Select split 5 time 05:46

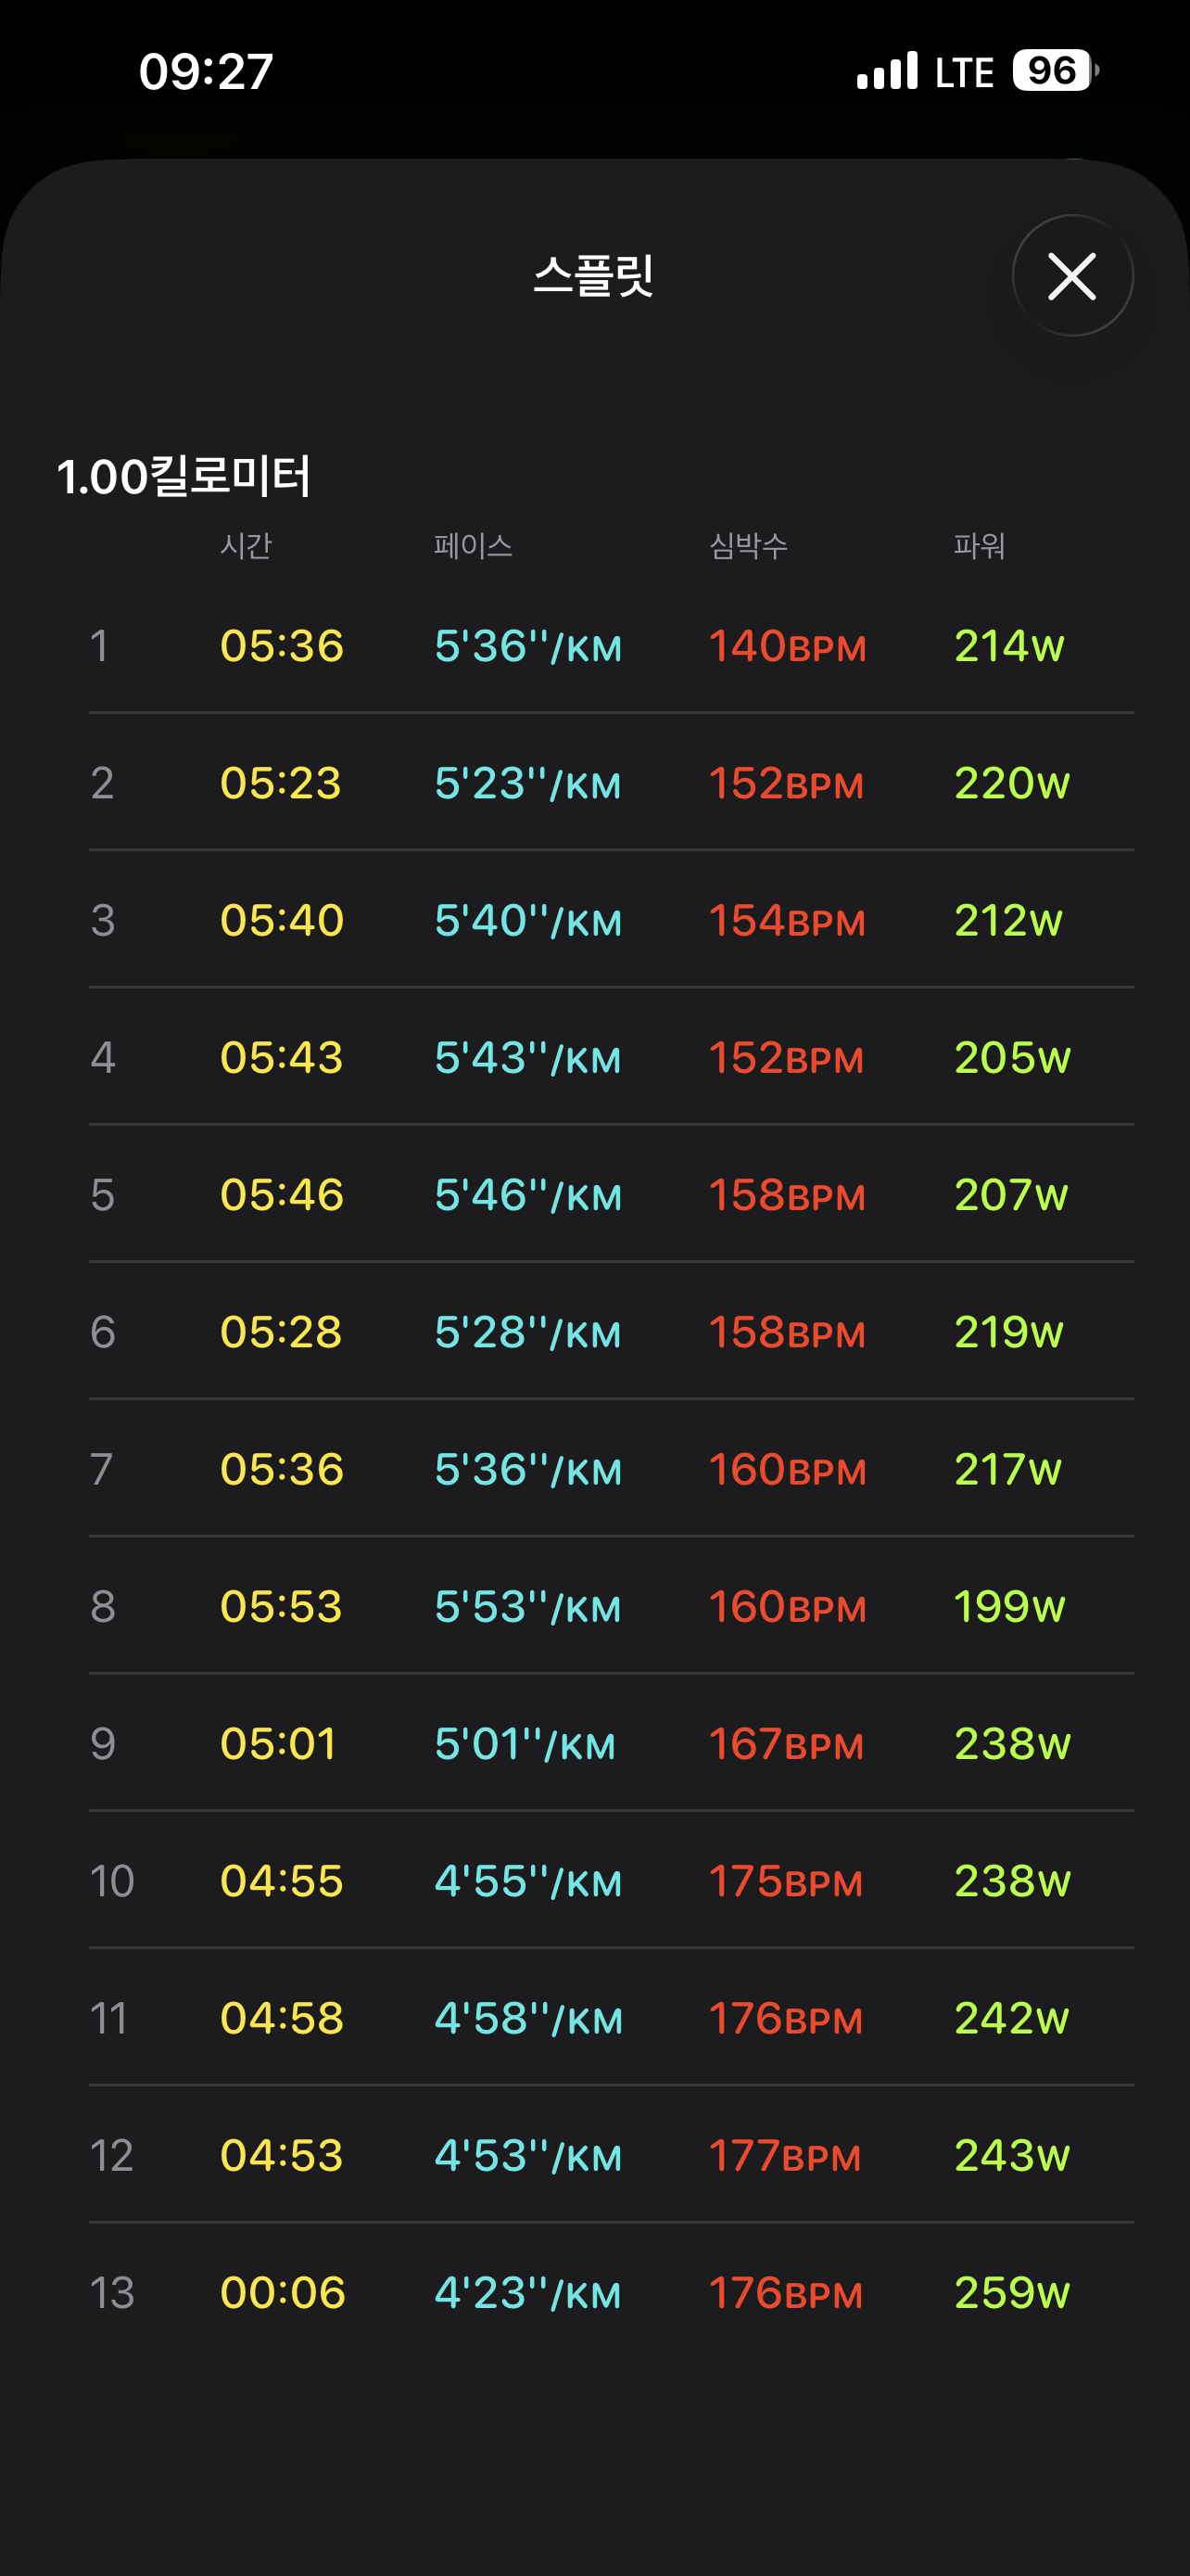click(x=282, y=1195)
